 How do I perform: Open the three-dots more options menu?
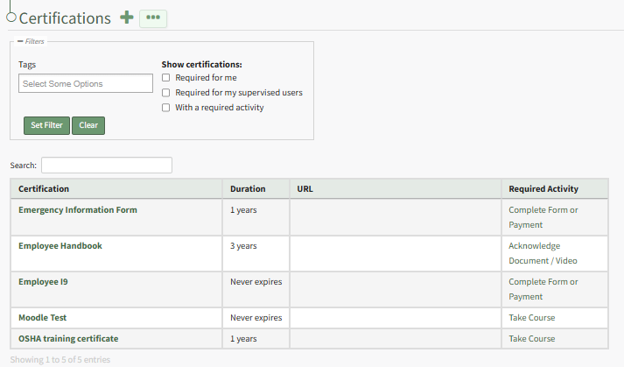click(153, 18)
